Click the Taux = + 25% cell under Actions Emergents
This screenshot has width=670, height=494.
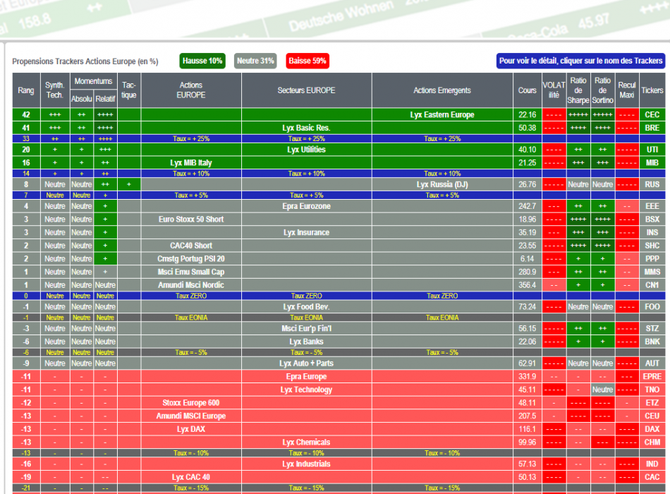coord(442,139)
